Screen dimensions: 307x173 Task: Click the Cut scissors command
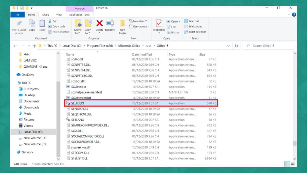tap(52, 21)
